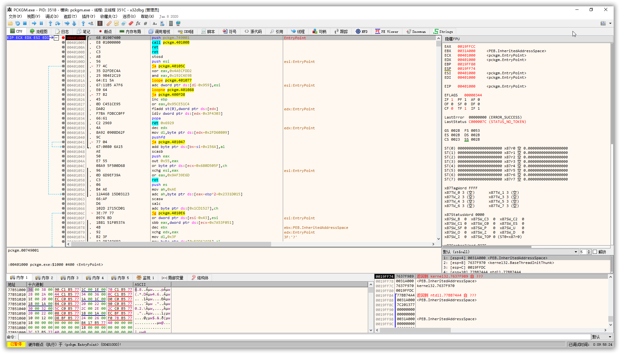This screenshot has width=620, height=354.
Task: Select the 局部变量 tab
Action: 172,278
